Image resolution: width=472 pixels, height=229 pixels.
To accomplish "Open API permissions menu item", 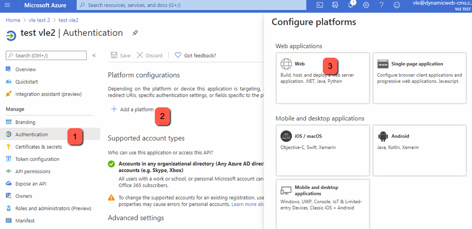I will coord(33,171).
